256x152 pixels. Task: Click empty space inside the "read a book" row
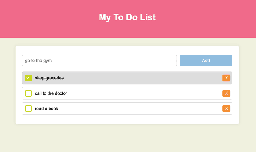[139, 109]
